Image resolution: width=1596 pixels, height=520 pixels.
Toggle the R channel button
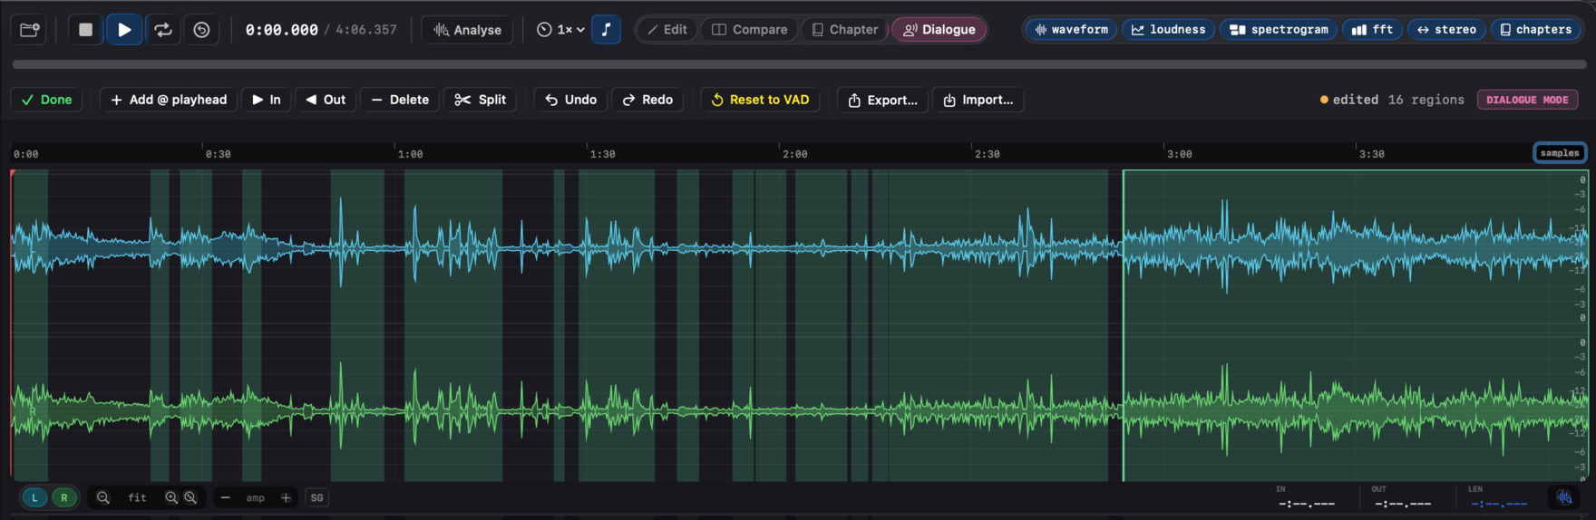(63, 497)
